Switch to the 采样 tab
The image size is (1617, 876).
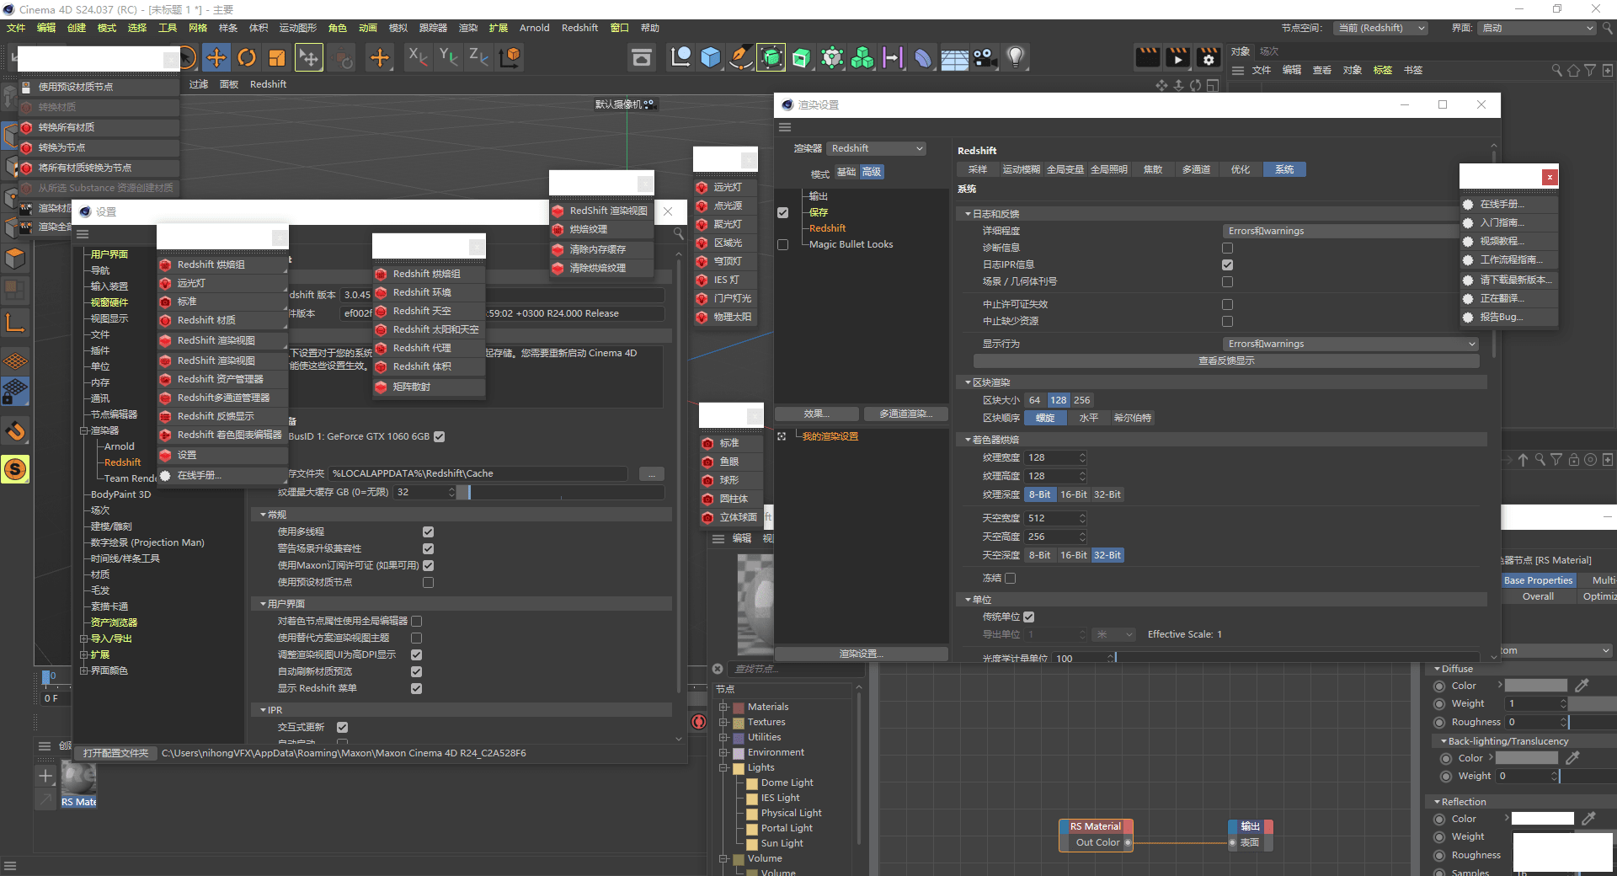(977, 169)
